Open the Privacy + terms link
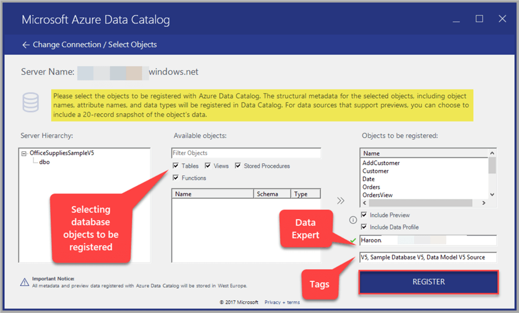519x313 pixels. pos(282,302)
